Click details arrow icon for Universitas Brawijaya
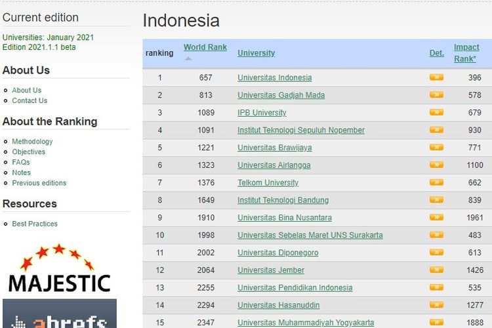Screen dimensions: 492x328 coord(436,148)
